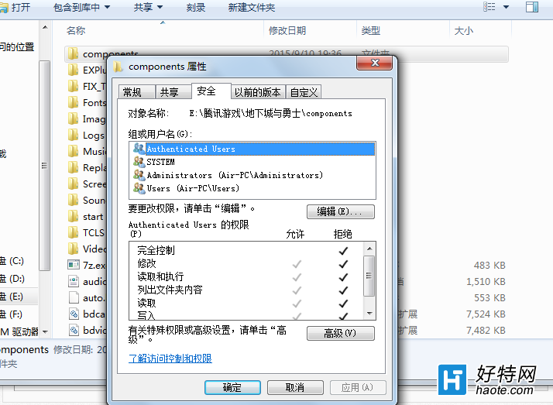Select SYSTEM in group list
Image resolution: width=553 pixels, height=405 pixels.
click(160, 162)
